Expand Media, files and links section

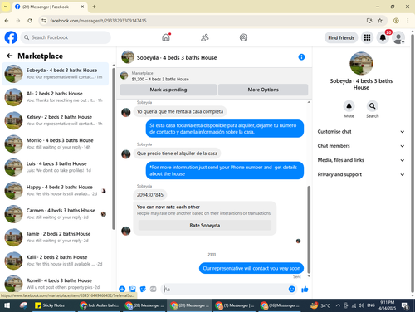[361, 160]
